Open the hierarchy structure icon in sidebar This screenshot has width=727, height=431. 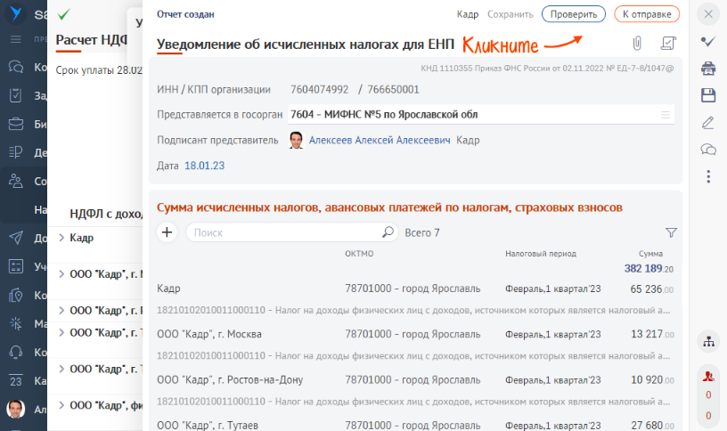[708, 341]
